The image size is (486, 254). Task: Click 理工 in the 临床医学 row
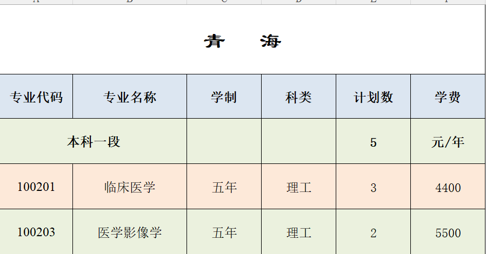tap(298, 188)
